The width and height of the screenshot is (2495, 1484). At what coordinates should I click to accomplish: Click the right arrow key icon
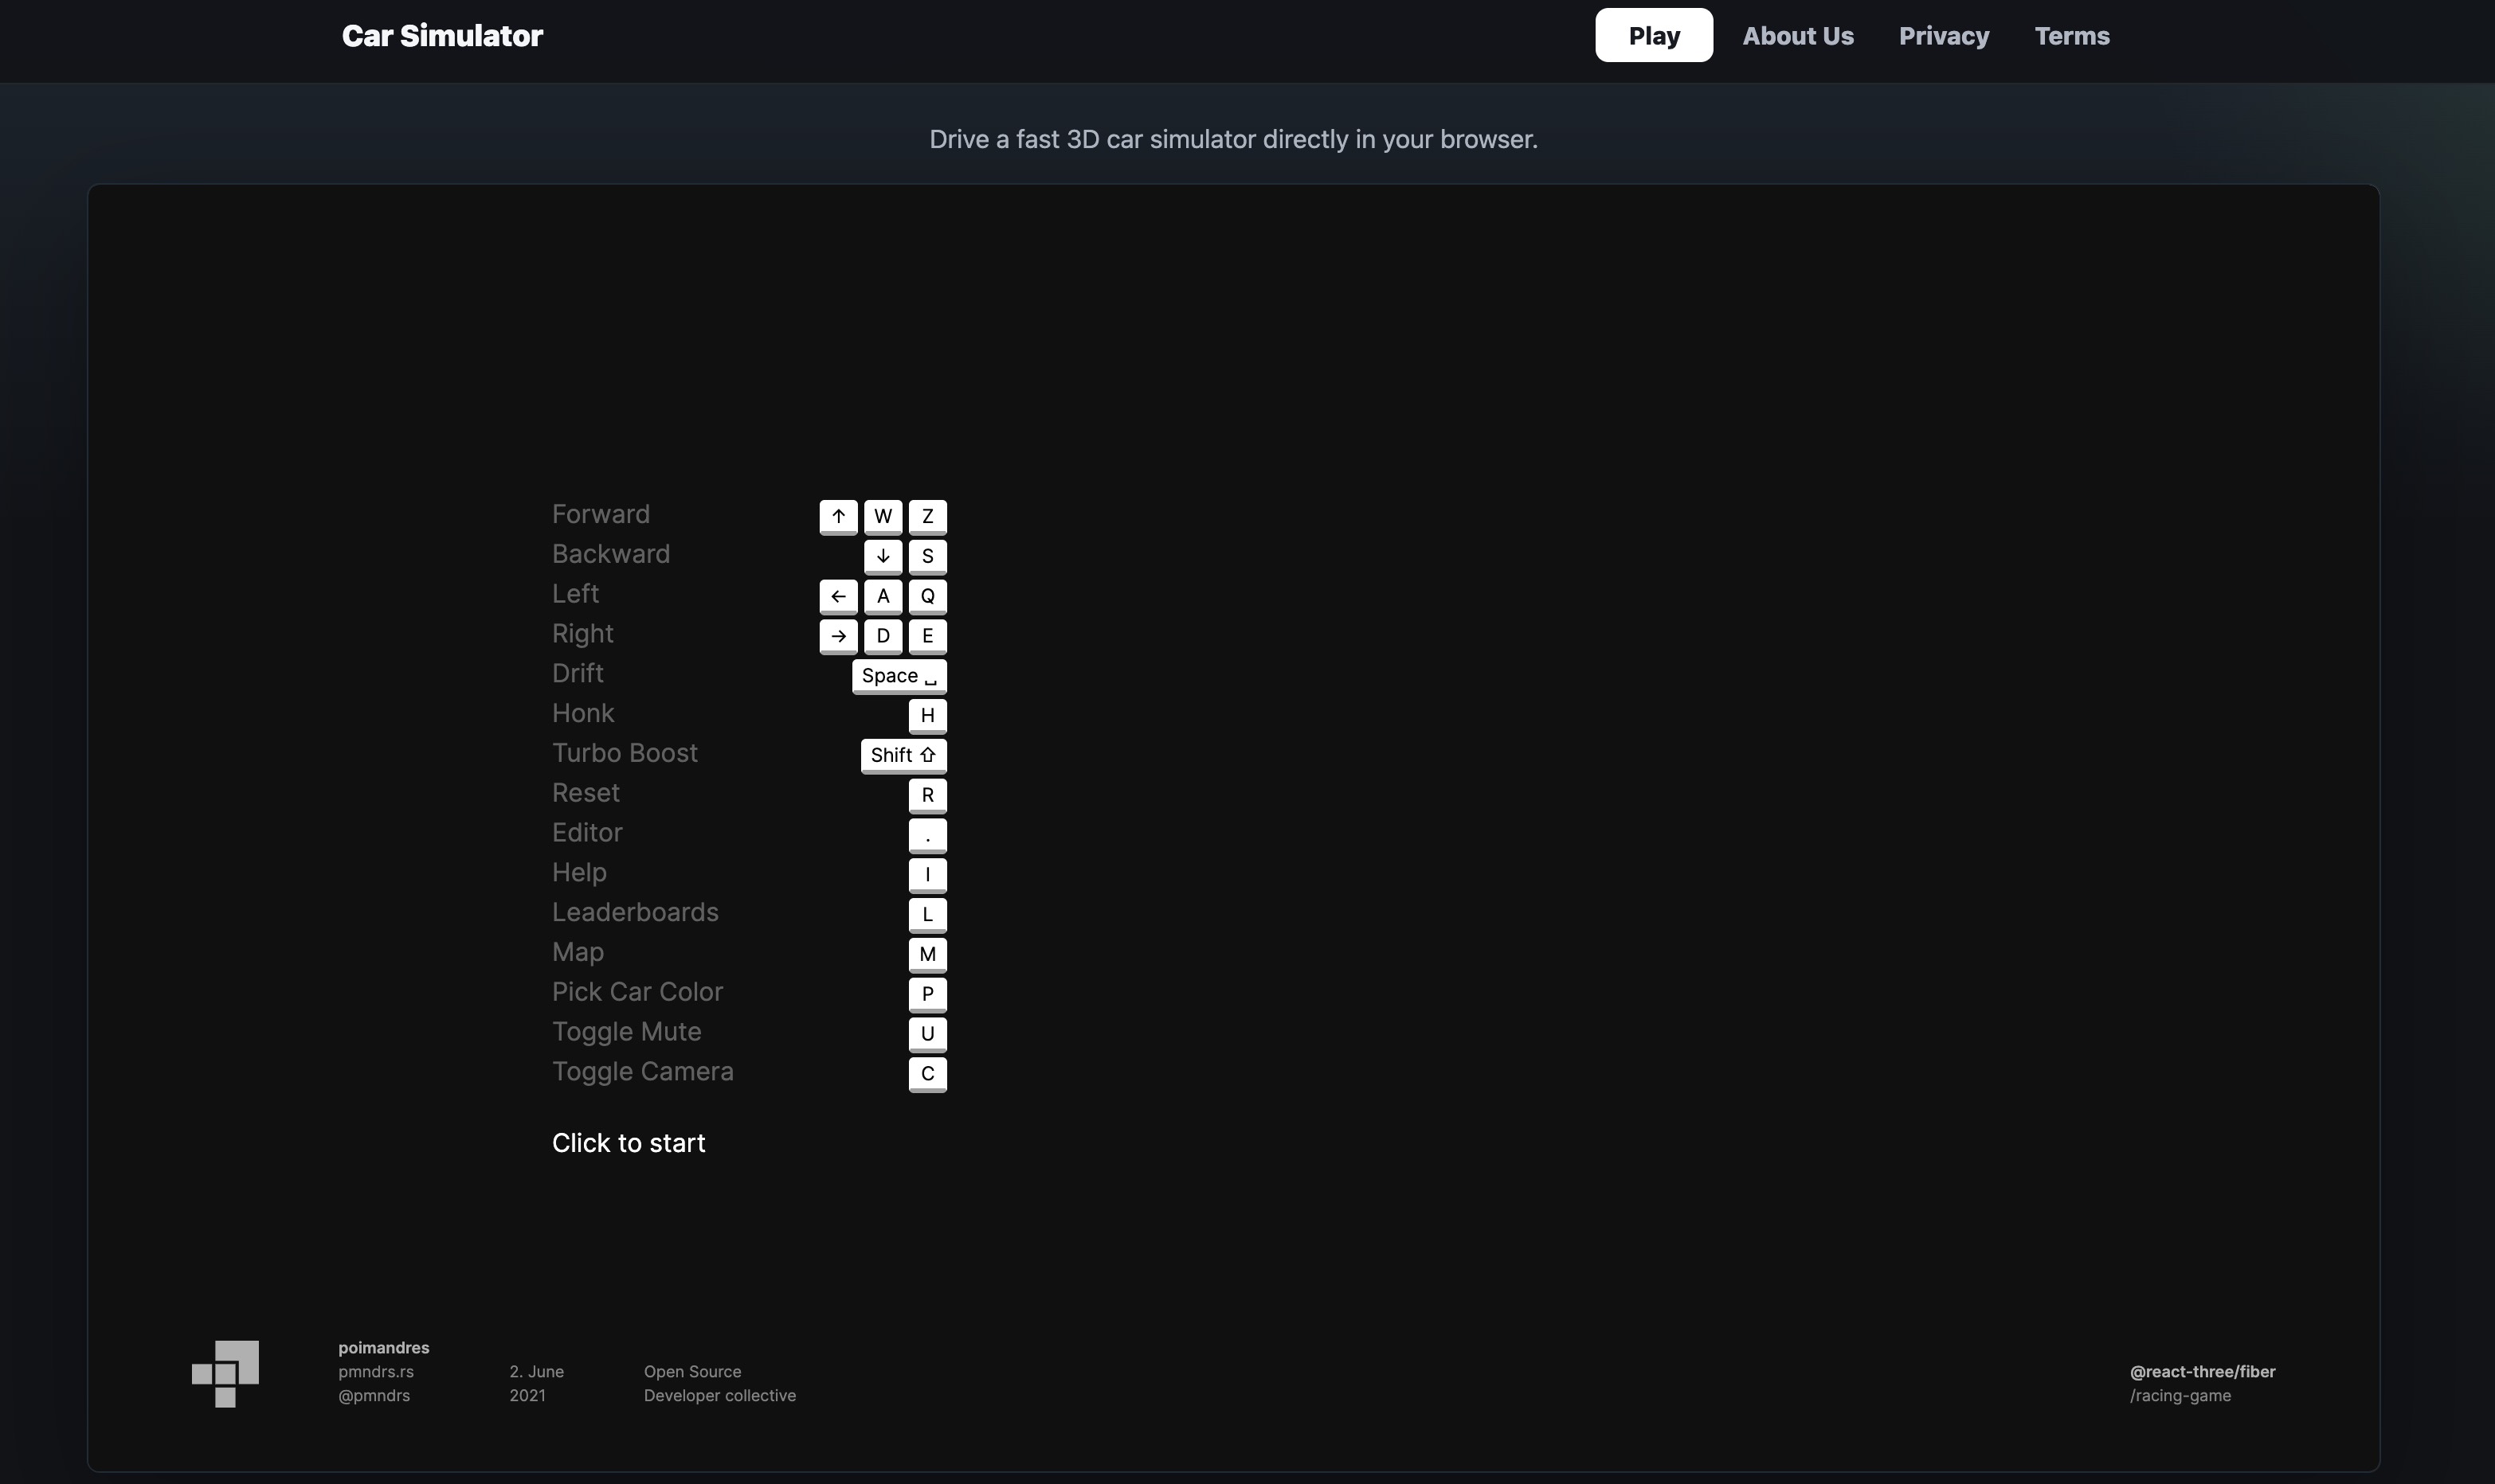(838, 637)
